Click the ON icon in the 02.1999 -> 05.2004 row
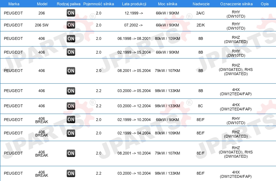The image size is (276, 181). pos(71,52)
